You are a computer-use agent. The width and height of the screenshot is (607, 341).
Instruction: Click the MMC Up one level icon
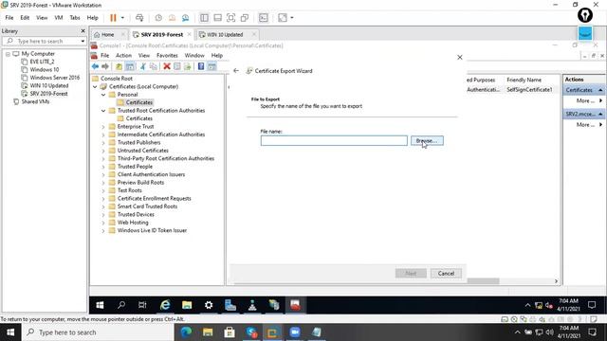119,66
